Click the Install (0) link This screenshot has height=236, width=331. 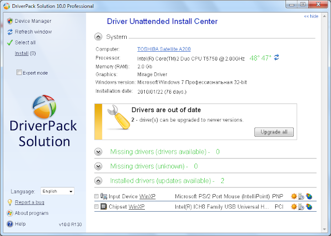tap(25, 53)
